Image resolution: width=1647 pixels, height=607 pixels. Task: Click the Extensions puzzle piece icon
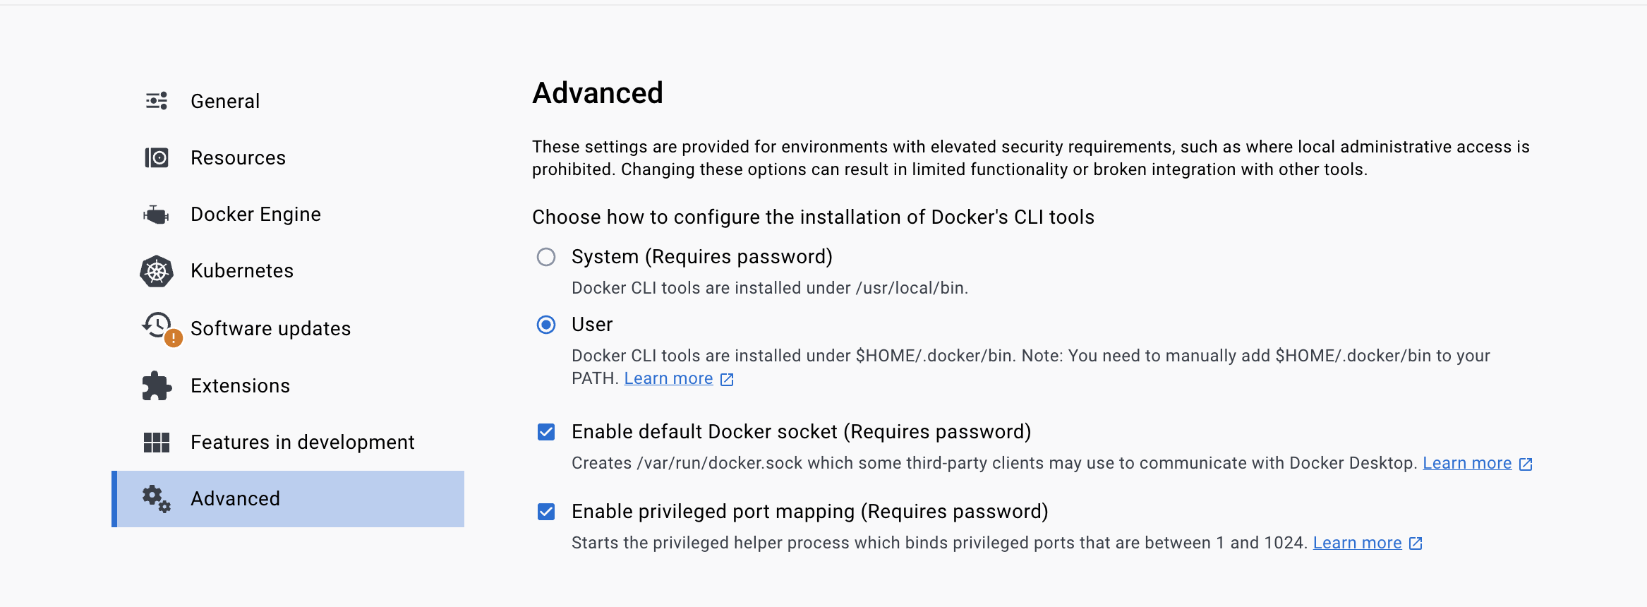[x=157, y=386]
